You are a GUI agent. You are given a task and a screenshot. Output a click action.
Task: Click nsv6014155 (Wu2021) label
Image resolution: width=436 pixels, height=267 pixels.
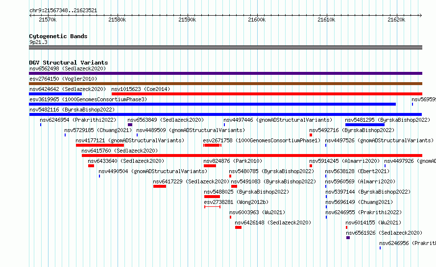click(373, 222)
